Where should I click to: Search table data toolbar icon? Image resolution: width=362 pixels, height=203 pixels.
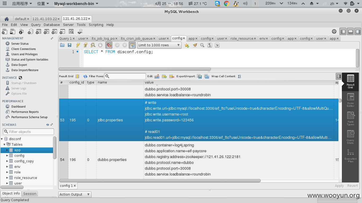(71, 31)
